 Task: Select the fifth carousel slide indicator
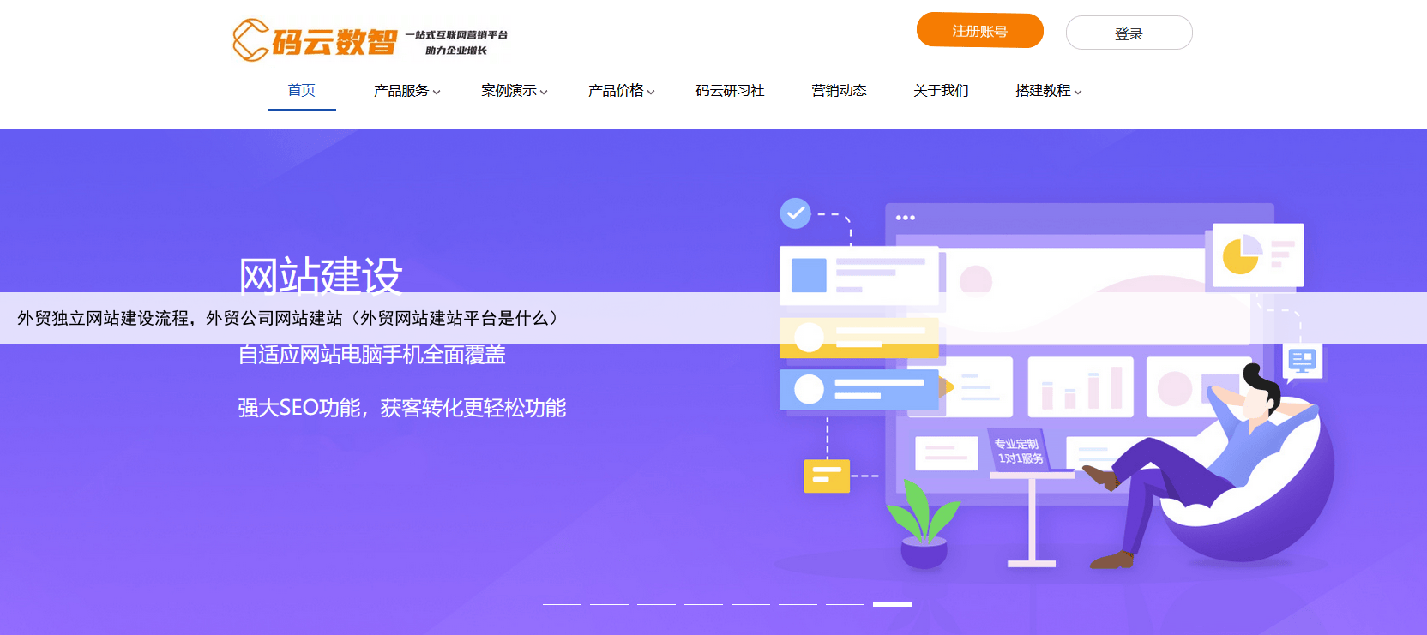(750, 604)
